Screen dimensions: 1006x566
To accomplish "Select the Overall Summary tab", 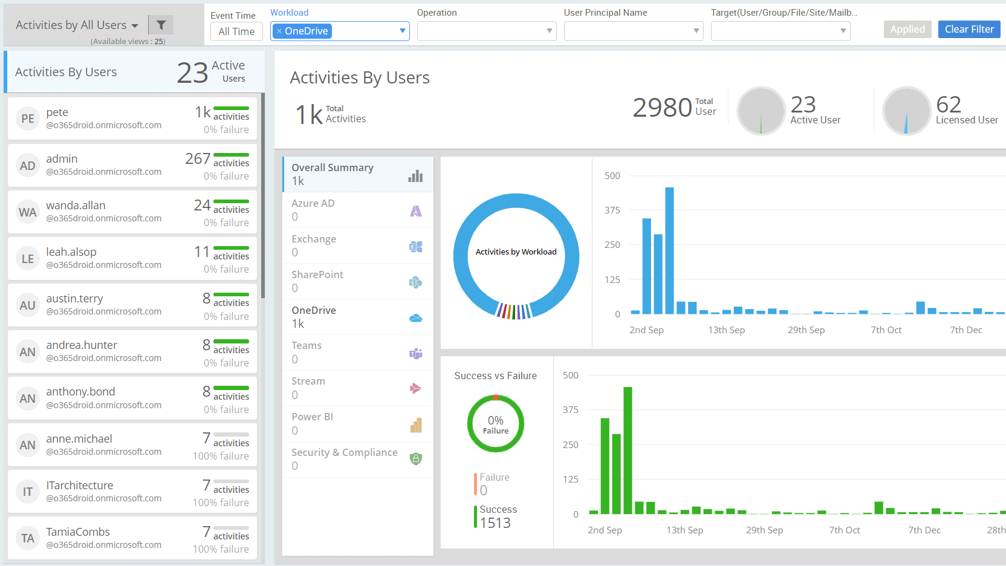I will click(x=357, y=175).
